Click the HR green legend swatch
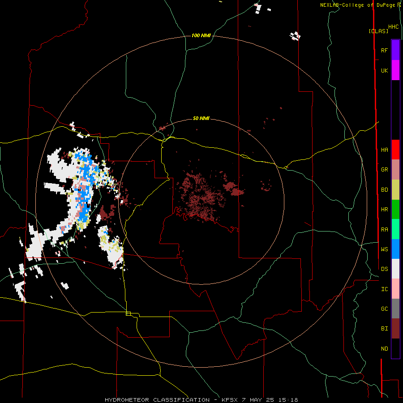This screenshot has height=403, width=403. (x=395, y=210)
